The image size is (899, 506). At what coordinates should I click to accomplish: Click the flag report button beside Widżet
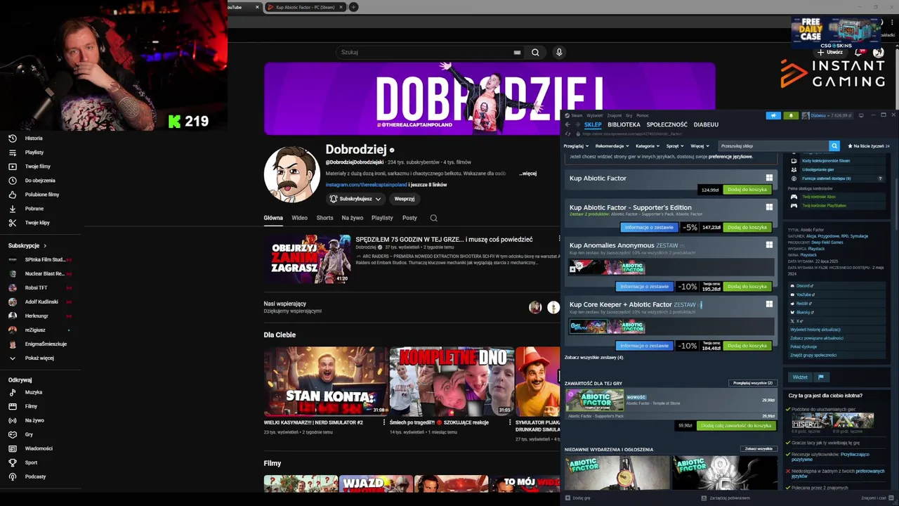(x=820, y=377)
